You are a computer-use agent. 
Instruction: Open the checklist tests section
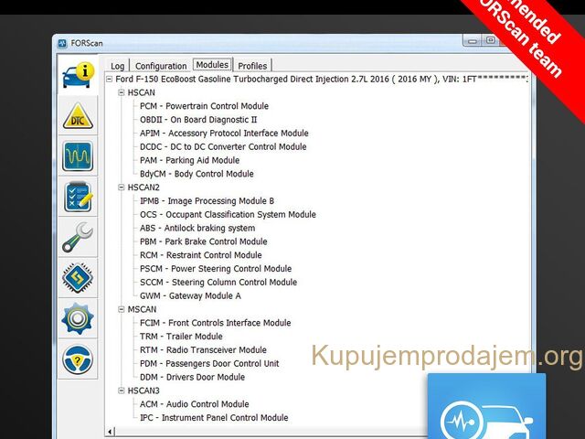tap(78, 197)
